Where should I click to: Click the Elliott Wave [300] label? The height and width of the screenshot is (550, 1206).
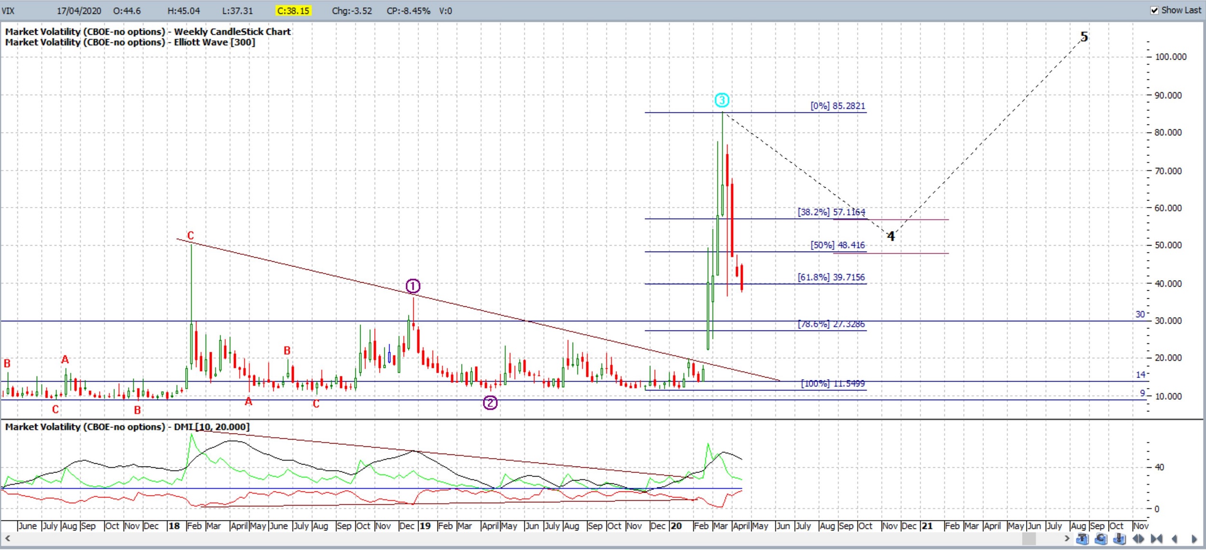(214, 42)
